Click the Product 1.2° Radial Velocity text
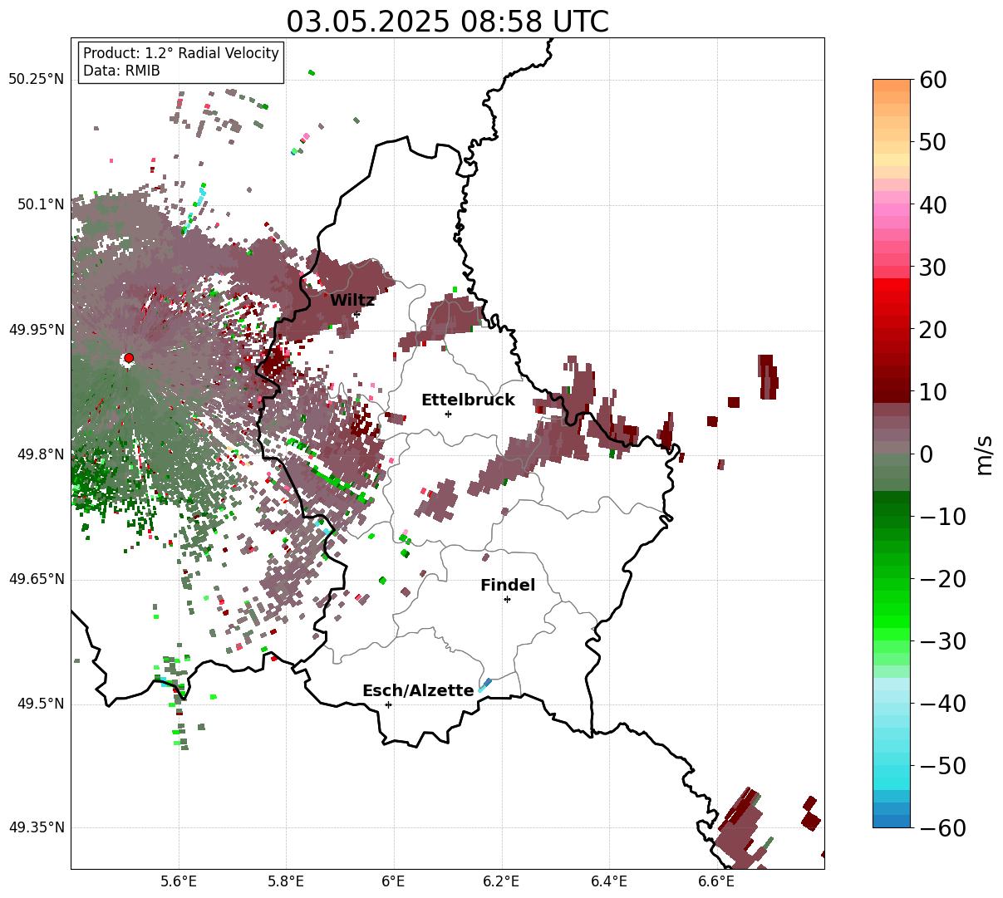Image resolution: width=1003 pixels, height=898 pixels. 181,53
